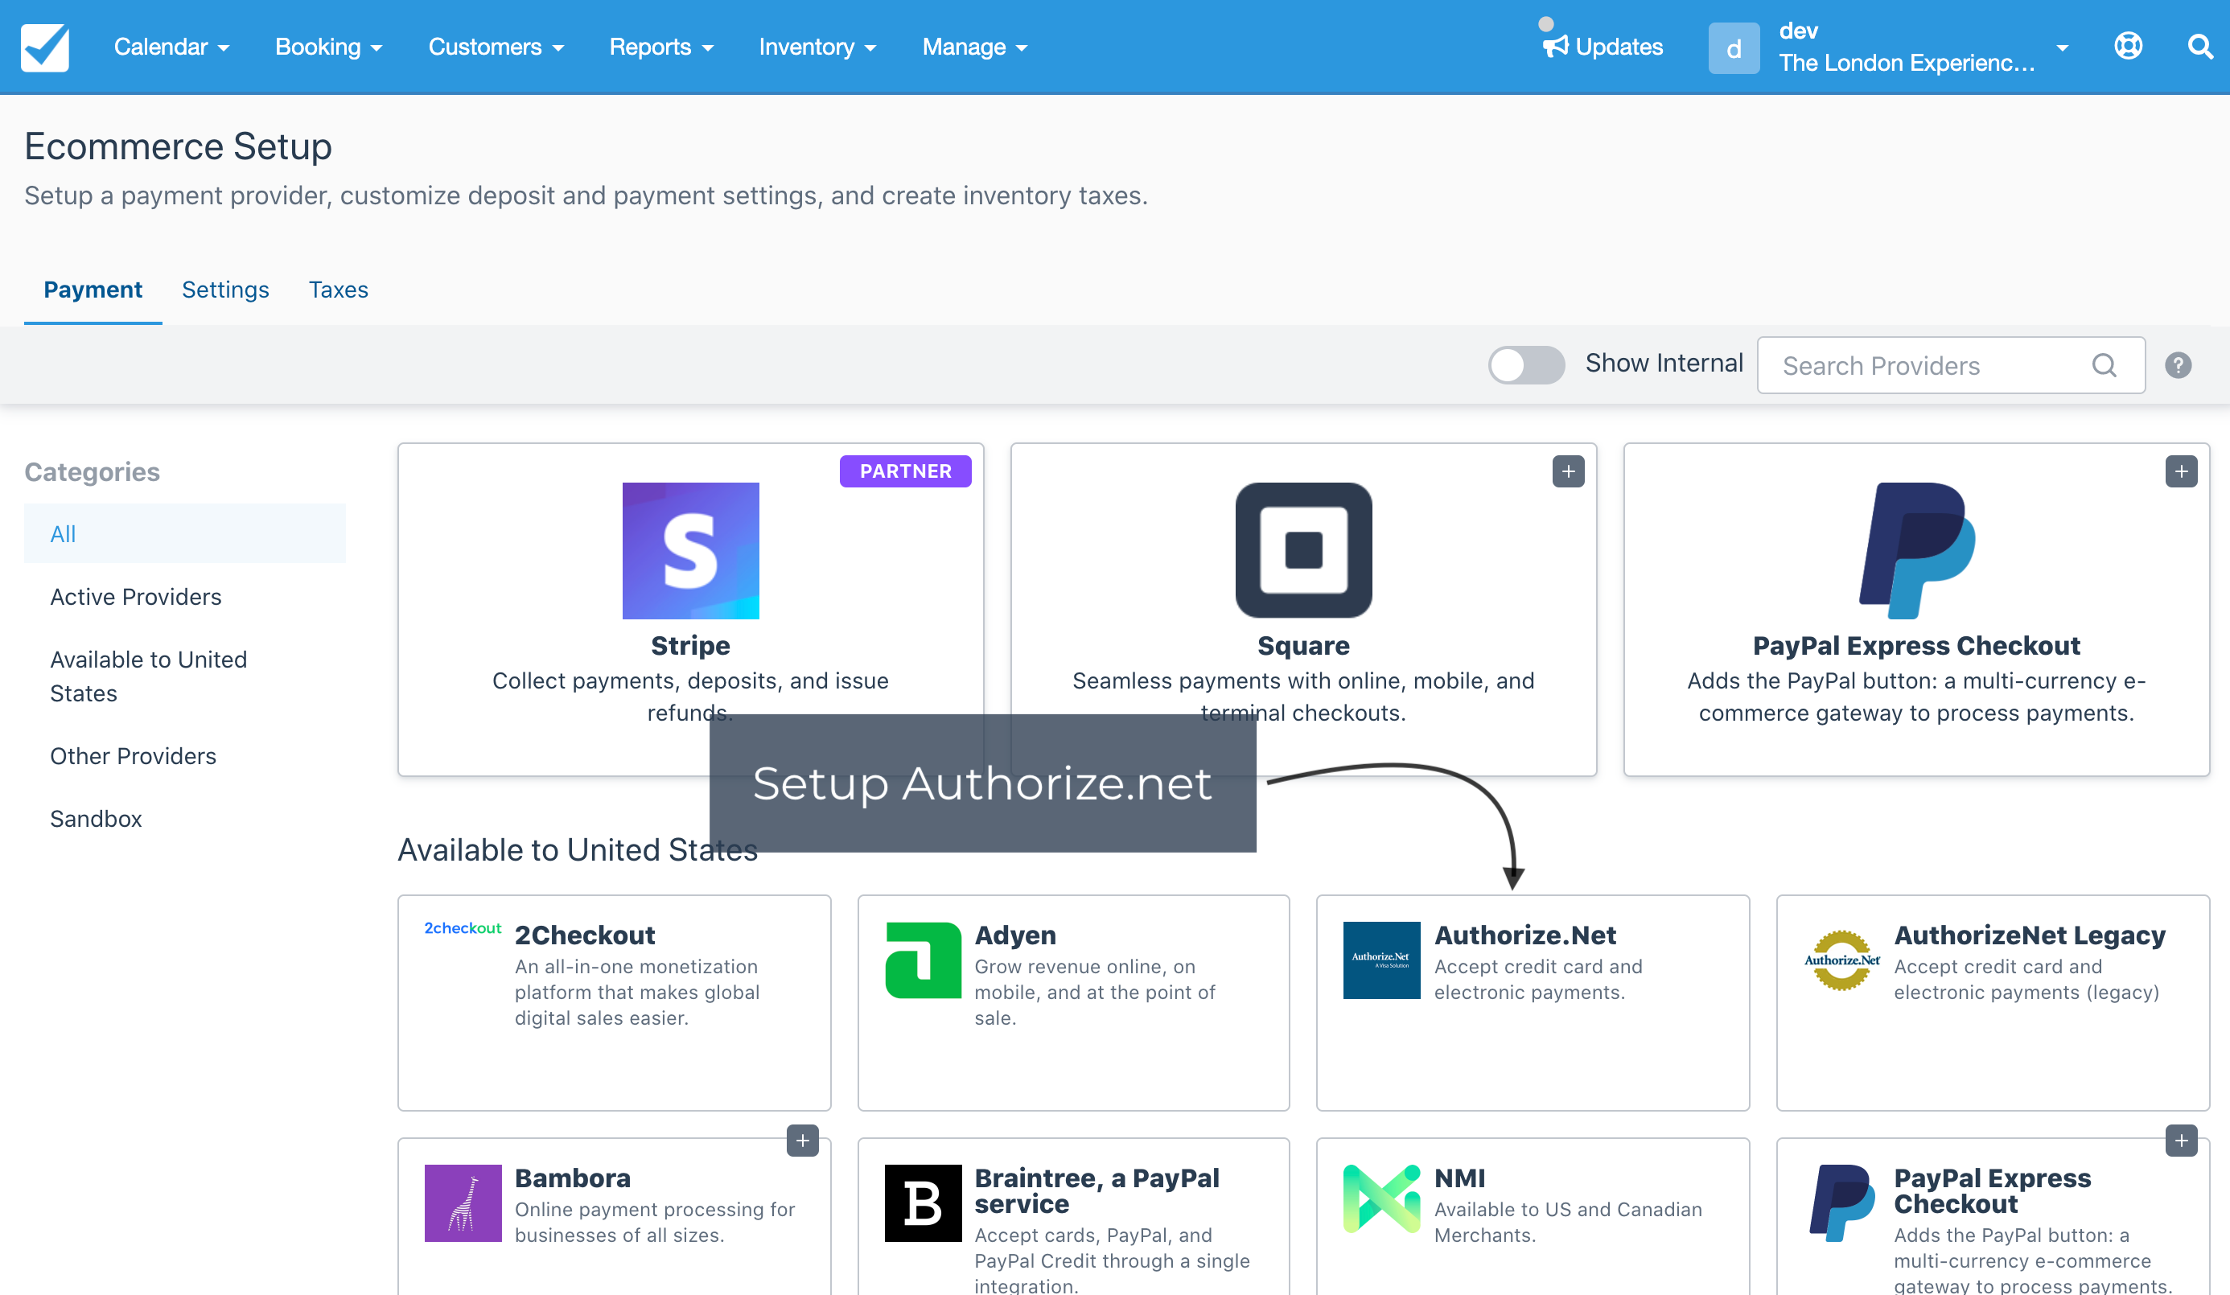Click the Stripe logo
Screen dimensions: 2230x1295
pyautogui.click(x=690, y=550)
